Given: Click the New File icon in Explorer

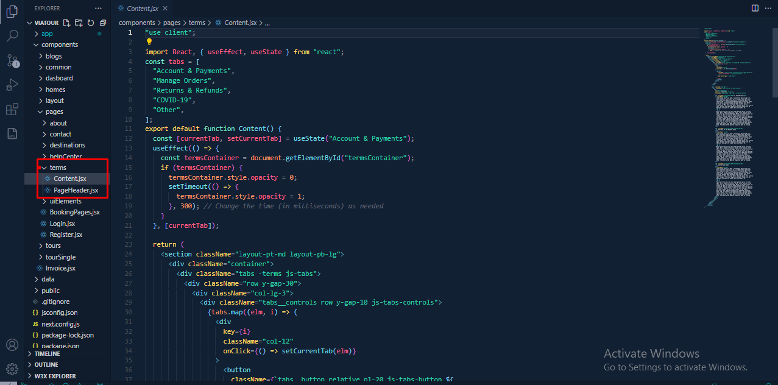Looking at the screenshot, I should pyautogui.click(x=67, y=23).
